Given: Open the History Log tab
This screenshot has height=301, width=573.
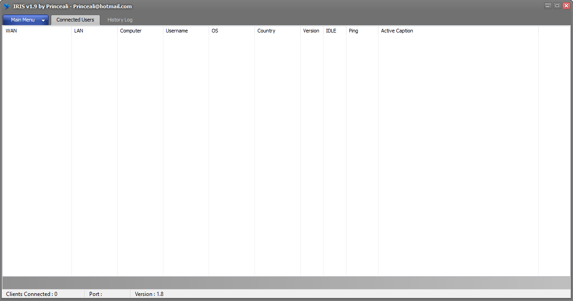Looking at the screenshot, I should (x=120, y=20).
